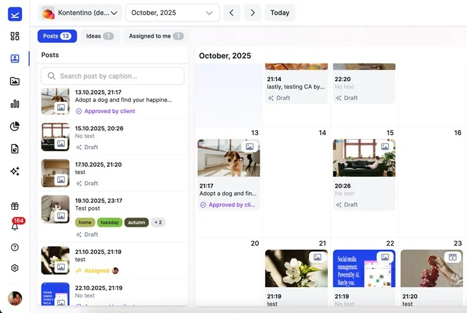
Task: Open the bar chart analytics icon
Action: [15, 104]
